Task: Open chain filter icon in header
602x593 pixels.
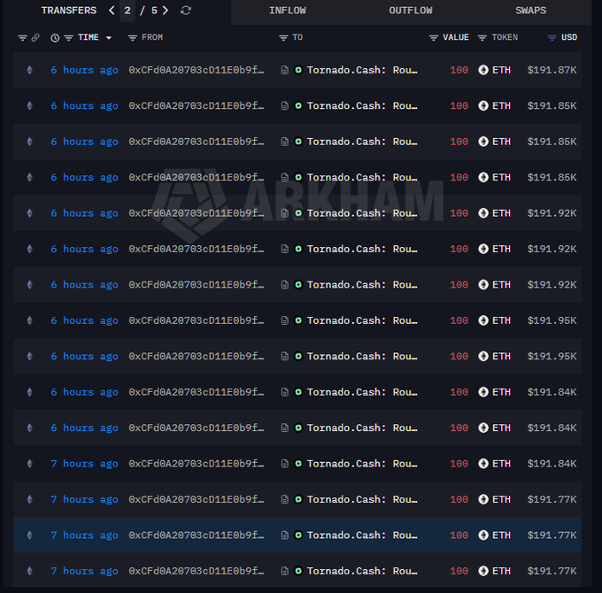Action: click(23, 37)
